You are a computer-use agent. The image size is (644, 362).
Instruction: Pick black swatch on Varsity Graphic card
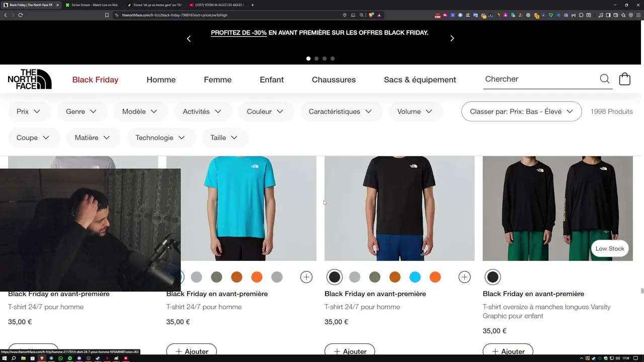point(493,277)
